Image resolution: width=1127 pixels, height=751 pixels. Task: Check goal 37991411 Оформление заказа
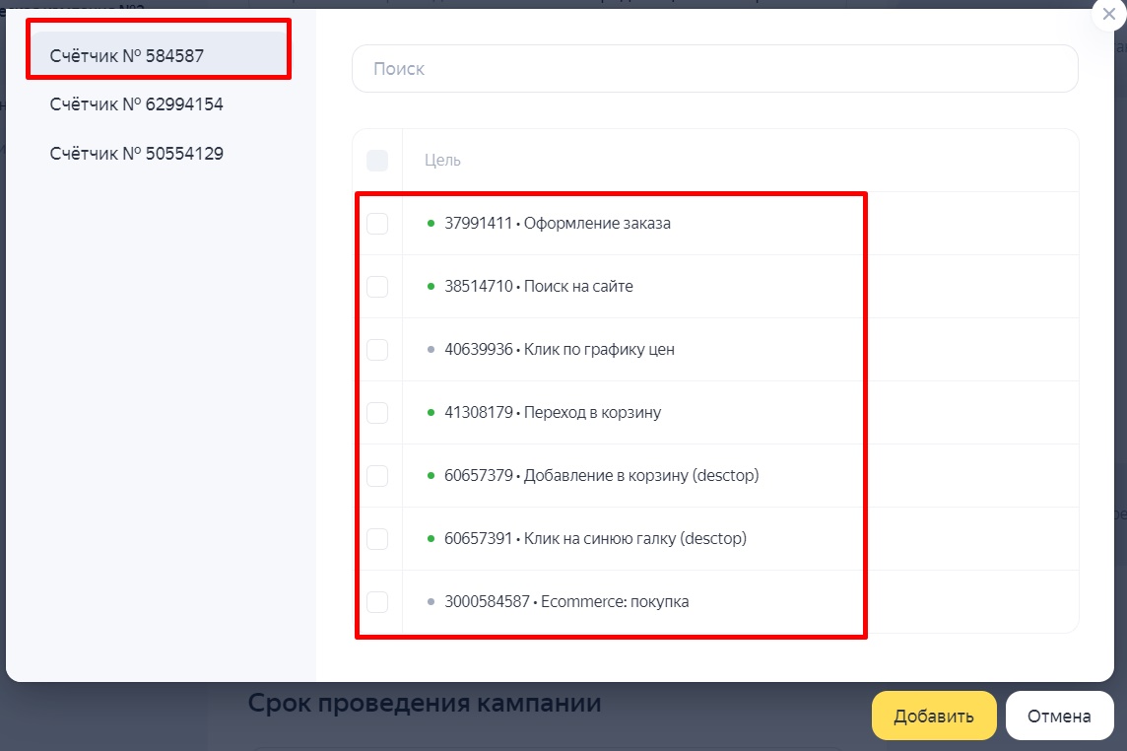pyautogui.click(x=377, y=224)
